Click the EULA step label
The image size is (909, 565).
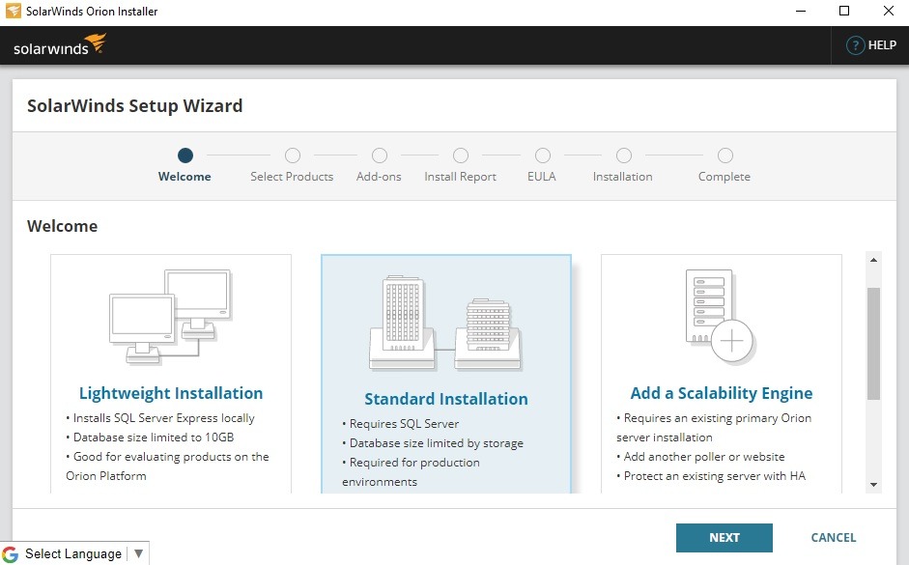[x=542, y=176]
